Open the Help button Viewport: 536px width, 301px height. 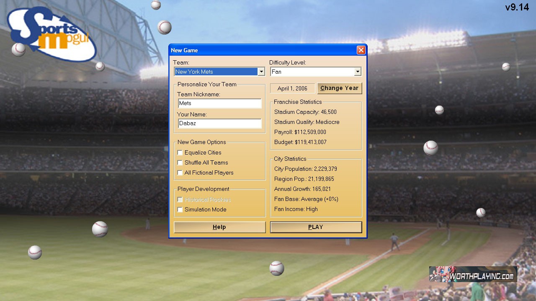pos(219,227)
